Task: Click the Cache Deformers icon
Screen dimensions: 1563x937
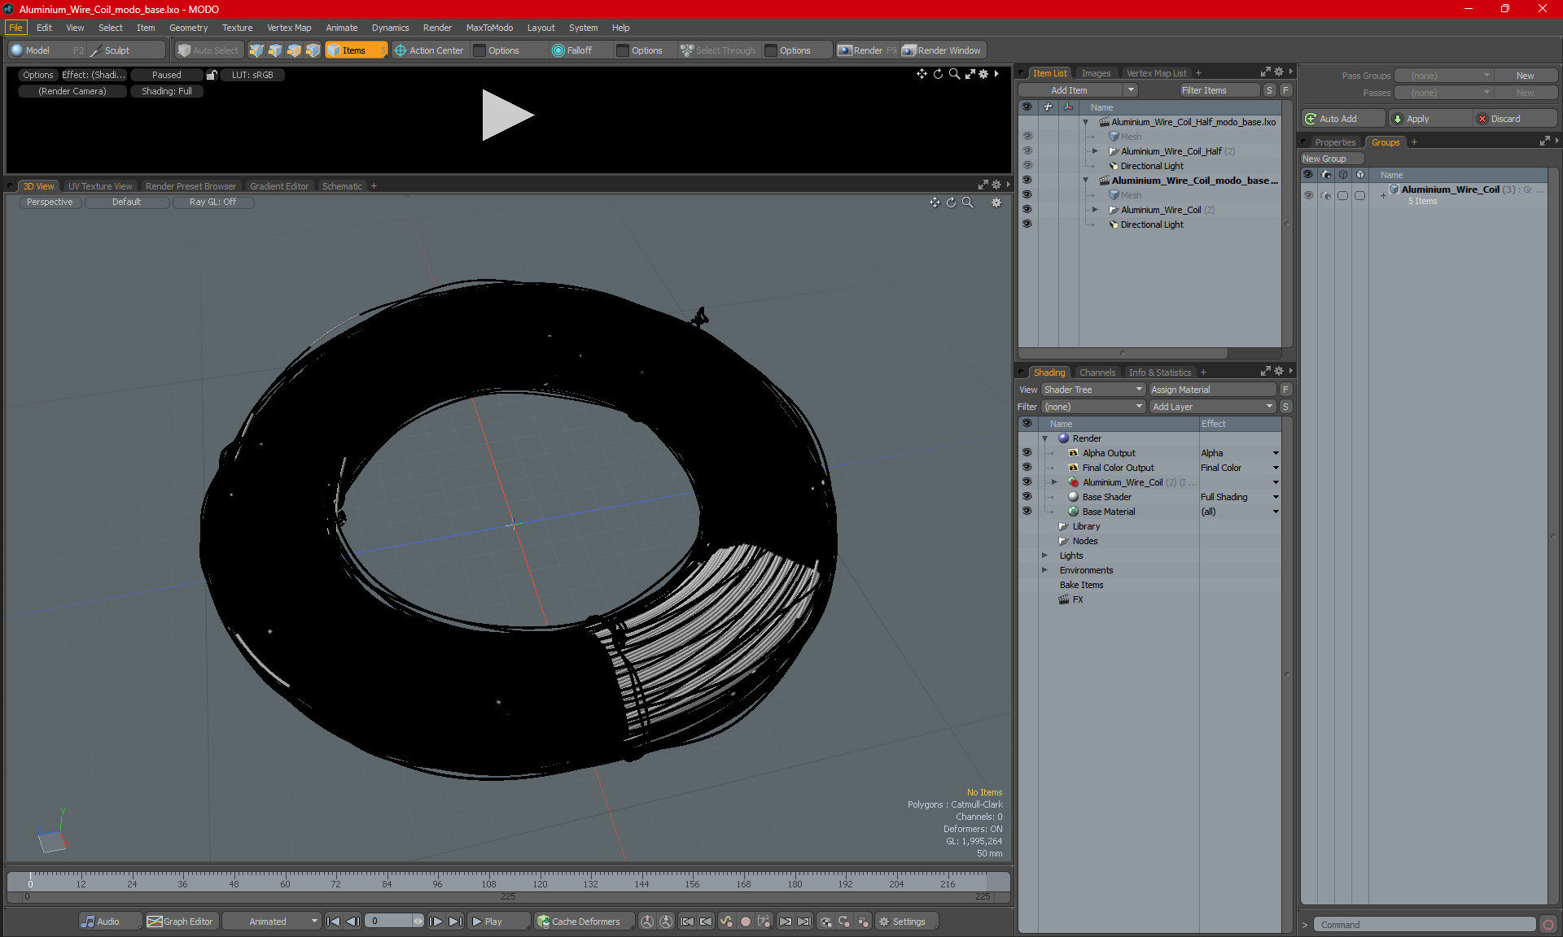Action: pyautogui.click(x=543, y=922)
